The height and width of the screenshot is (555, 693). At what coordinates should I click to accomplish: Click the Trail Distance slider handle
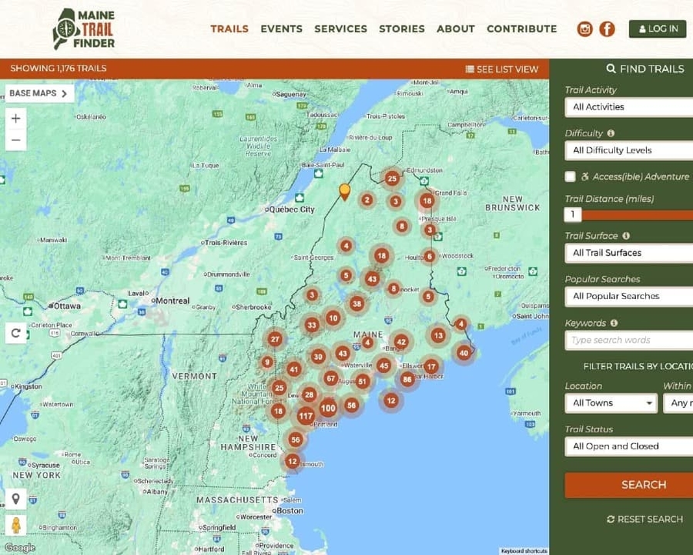coord(573,214)
